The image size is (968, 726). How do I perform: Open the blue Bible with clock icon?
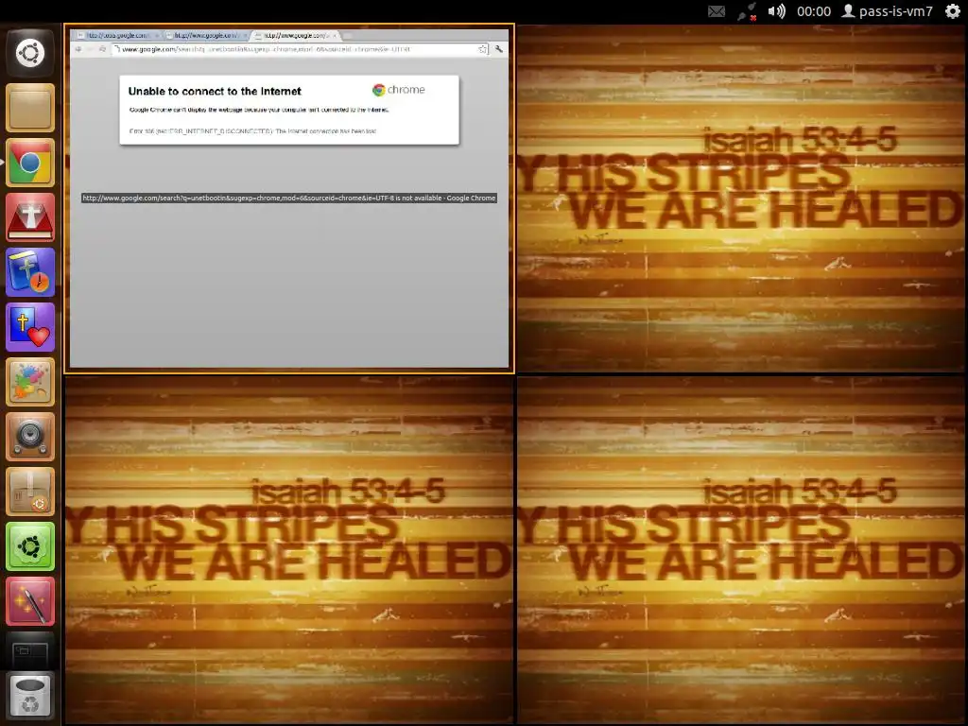(x=29, y=272)
